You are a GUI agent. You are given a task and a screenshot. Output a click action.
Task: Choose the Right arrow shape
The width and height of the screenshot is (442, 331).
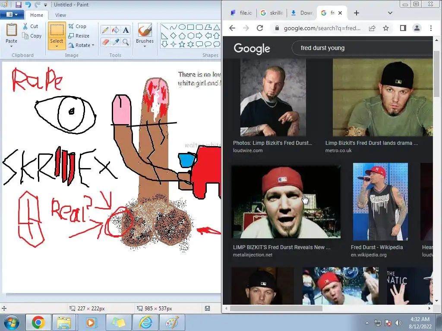199,36
